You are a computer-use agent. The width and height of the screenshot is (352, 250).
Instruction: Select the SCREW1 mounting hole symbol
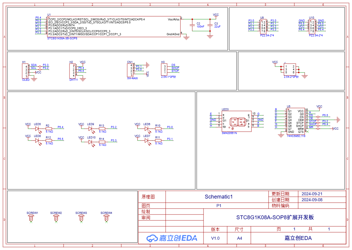tap(31, 219)
